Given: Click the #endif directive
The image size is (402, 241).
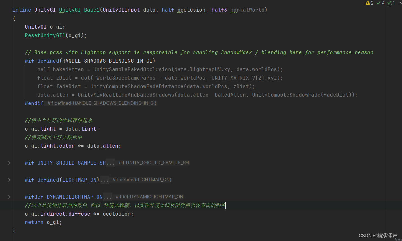Looking at the screenshot, I should tap(34, 103).
